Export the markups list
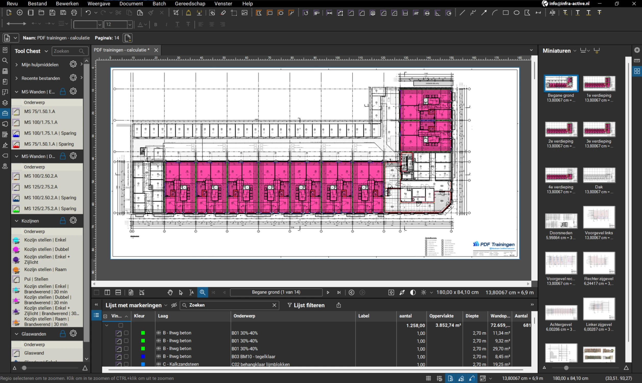642x383 pixels. tap(339, 305)
